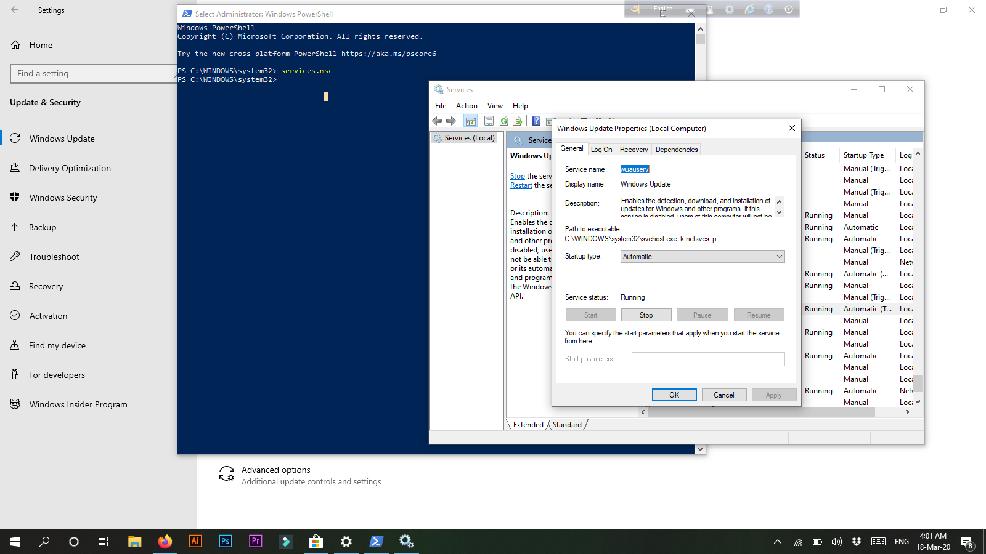Image resolution: width=986 pixels, height=554 pixels.
Task: Click the info circle icon in top floating toolbar
Action: click(x=789, y=9)
